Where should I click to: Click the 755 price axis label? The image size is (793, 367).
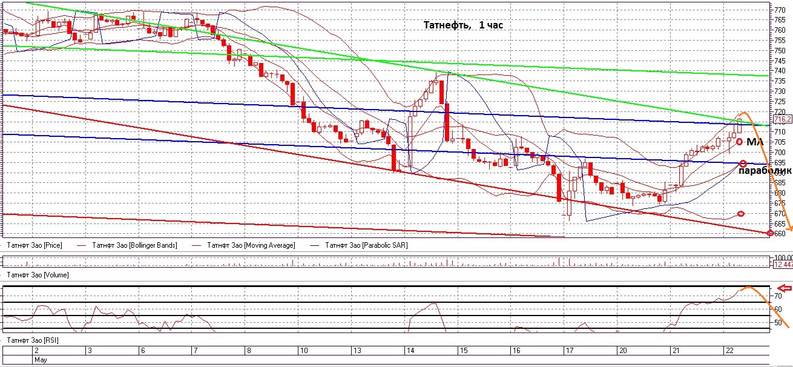pos(780,41)
